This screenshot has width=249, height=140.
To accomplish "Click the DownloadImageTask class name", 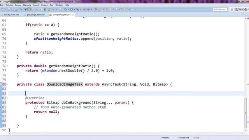I will pyautogui.click(x=65, y=84).
